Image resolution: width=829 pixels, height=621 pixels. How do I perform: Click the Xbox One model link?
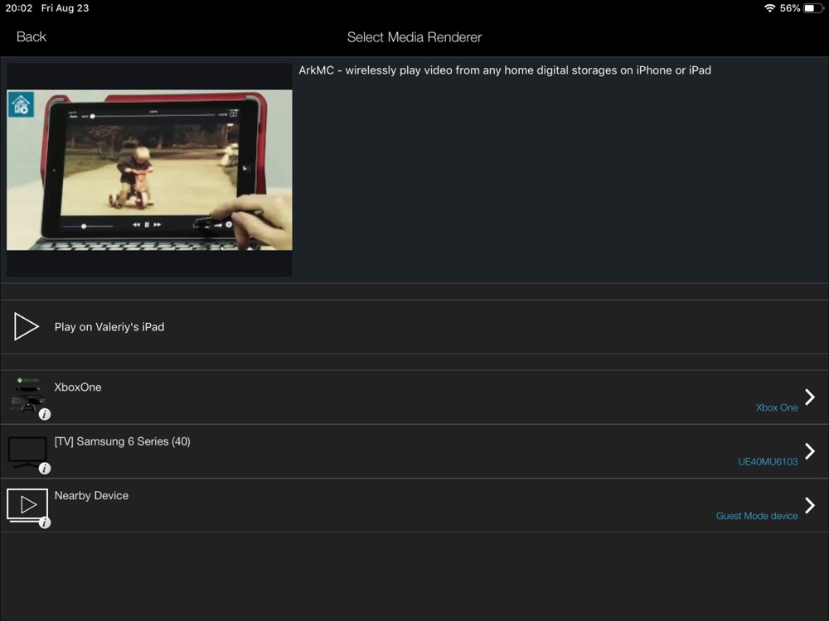click(777, 407)
